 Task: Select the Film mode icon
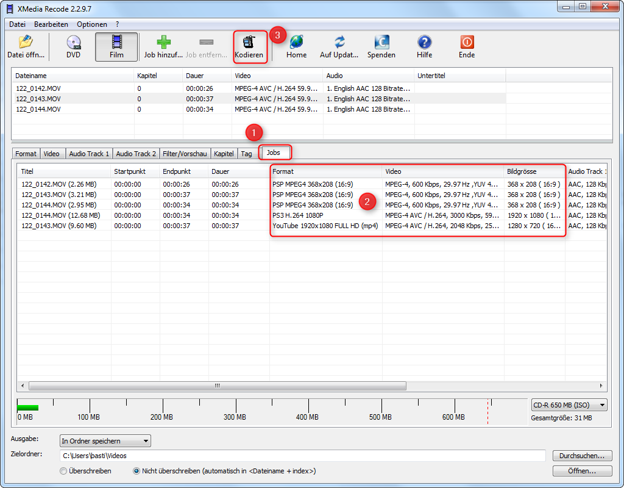116,43
